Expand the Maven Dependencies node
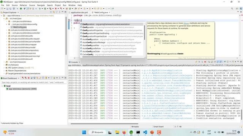 [4, 71]
